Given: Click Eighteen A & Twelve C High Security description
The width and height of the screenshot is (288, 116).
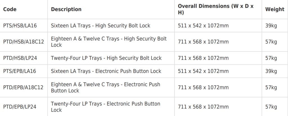Looking at the screenshot, I should (109, 42).
